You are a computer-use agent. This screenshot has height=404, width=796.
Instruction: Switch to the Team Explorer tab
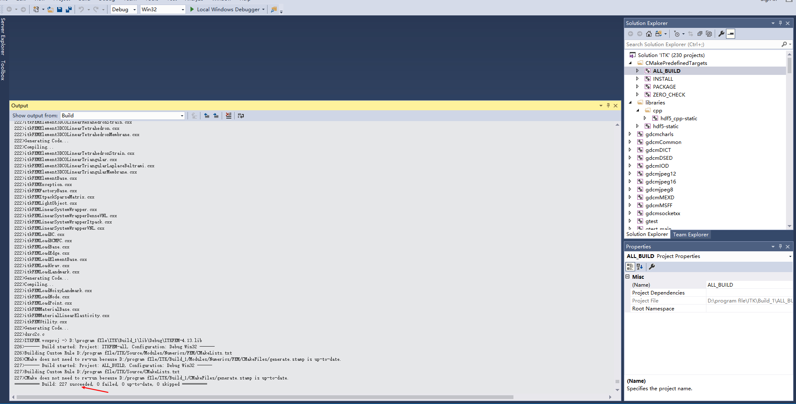pyautogui.click(x=690, y=234)
